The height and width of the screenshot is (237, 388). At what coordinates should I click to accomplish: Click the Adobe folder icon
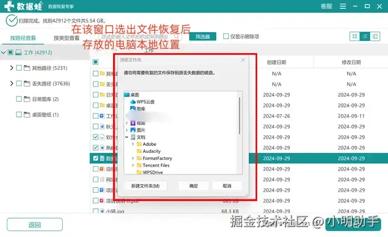[139, 144]
